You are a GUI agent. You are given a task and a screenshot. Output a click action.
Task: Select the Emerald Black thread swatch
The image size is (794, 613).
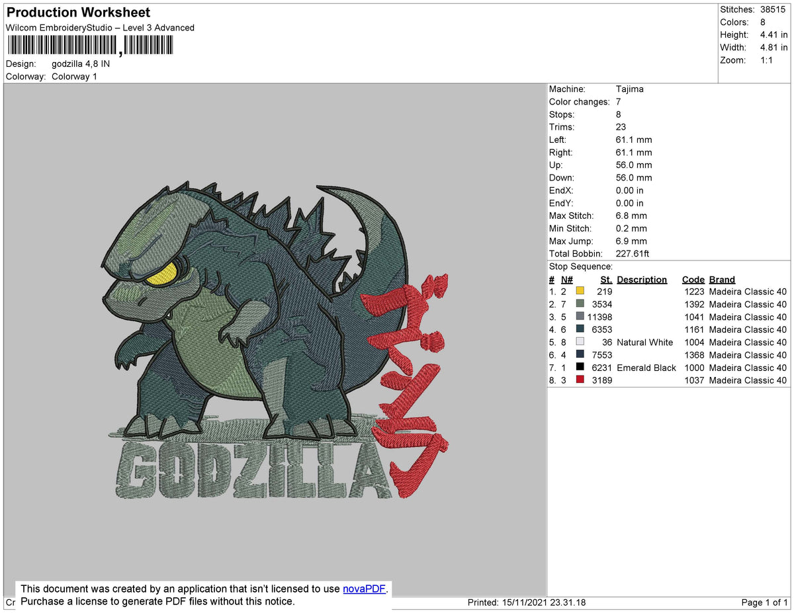[580, 368]
